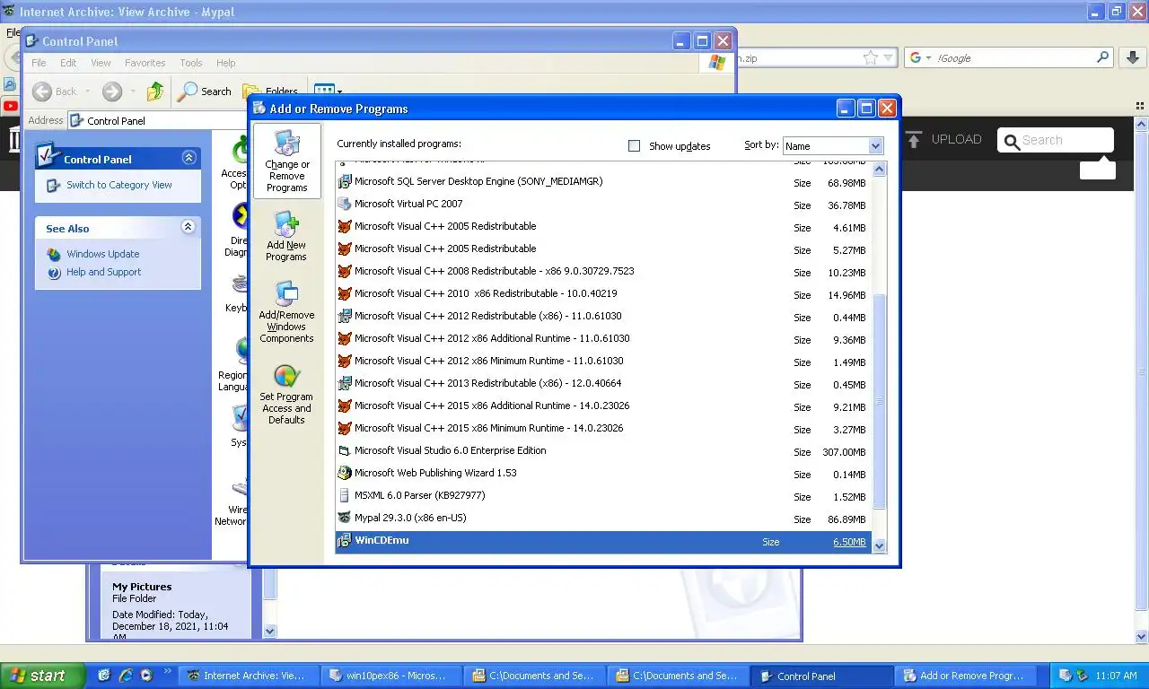
Task: Open Add/Remove Windows Components
Action: [286, 312]
